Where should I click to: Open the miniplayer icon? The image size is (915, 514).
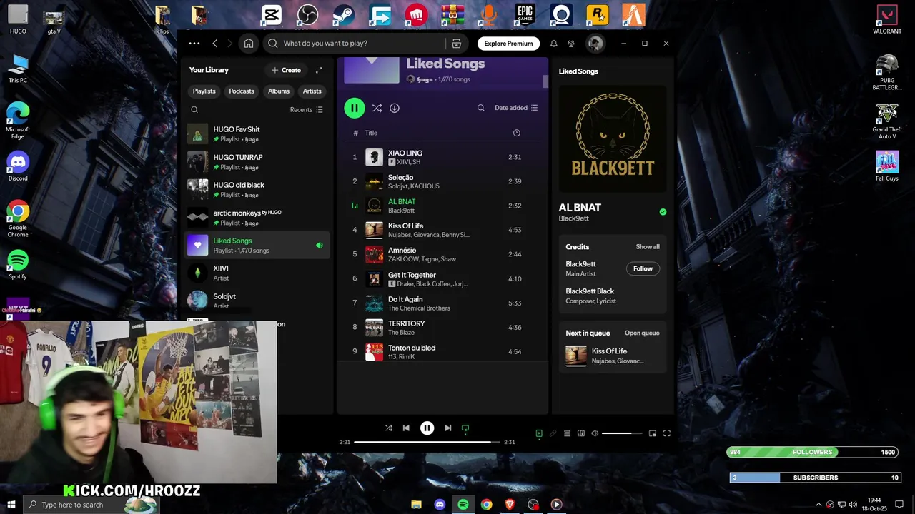[x=653, y=433]
